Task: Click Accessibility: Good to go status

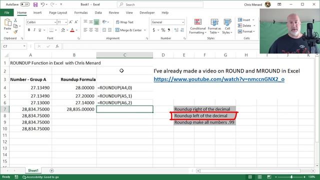Action: point(41,177)
